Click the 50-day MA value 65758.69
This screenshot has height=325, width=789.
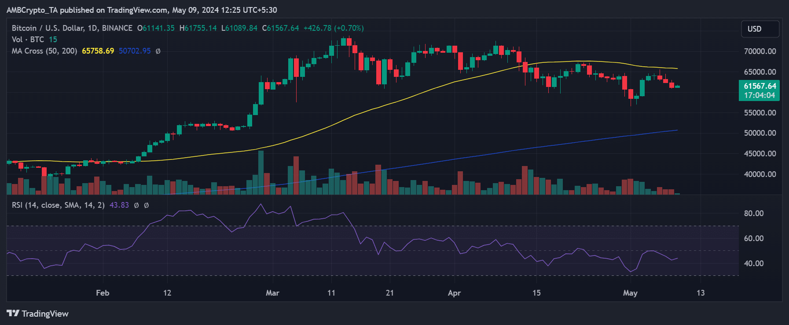pos(98,51)
